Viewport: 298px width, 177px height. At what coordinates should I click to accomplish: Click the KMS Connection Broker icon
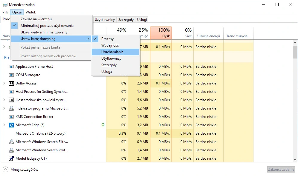(11, 117)
